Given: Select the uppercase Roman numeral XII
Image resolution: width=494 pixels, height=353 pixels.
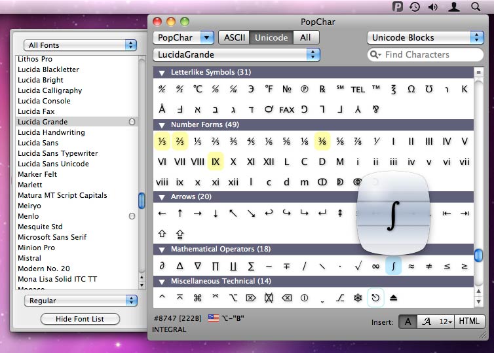Looking at the screenshot, I should 269,162.
